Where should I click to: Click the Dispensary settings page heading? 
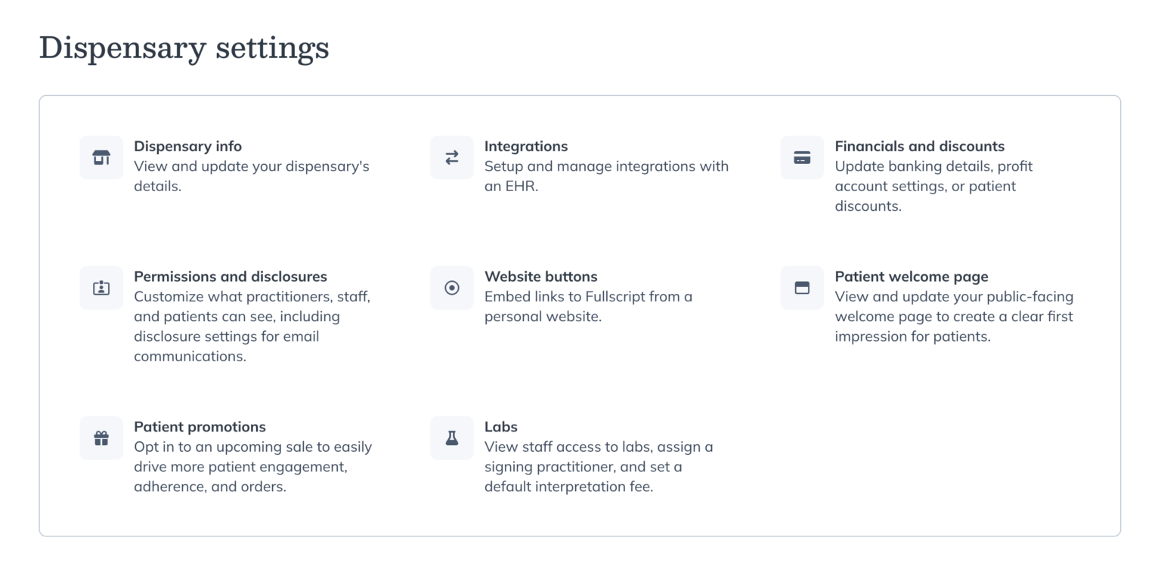tap(184, 48)
